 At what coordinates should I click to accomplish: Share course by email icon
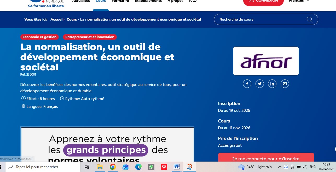click(x=285, y=84)
